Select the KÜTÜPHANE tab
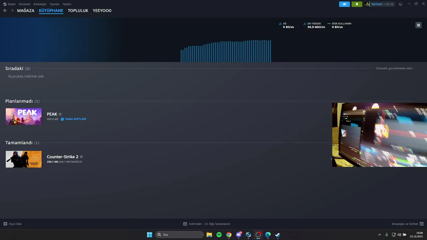This screenshot has height=240, width=427. (x=51, y=11)
